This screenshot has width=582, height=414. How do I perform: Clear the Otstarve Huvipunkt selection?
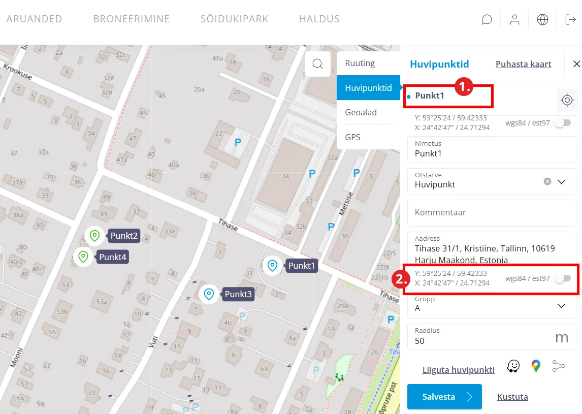[x=547, y=181]
